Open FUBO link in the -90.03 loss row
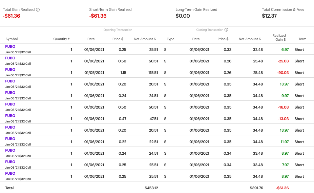Image resolution: width=314 pixels, height=193 pixels. pyautogui.click(x=10, y=70)
